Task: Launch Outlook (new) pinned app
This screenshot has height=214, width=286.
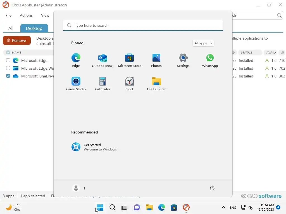Action: (x=103, y=60)
